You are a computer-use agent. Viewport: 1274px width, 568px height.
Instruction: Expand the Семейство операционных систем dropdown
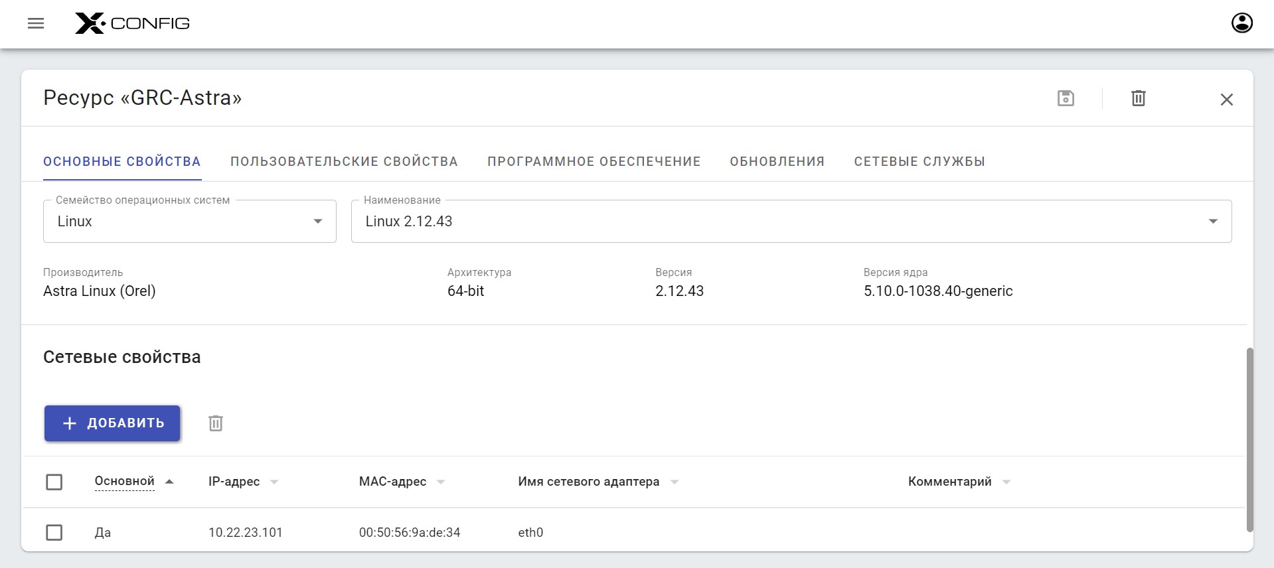(x=318, y=222)
